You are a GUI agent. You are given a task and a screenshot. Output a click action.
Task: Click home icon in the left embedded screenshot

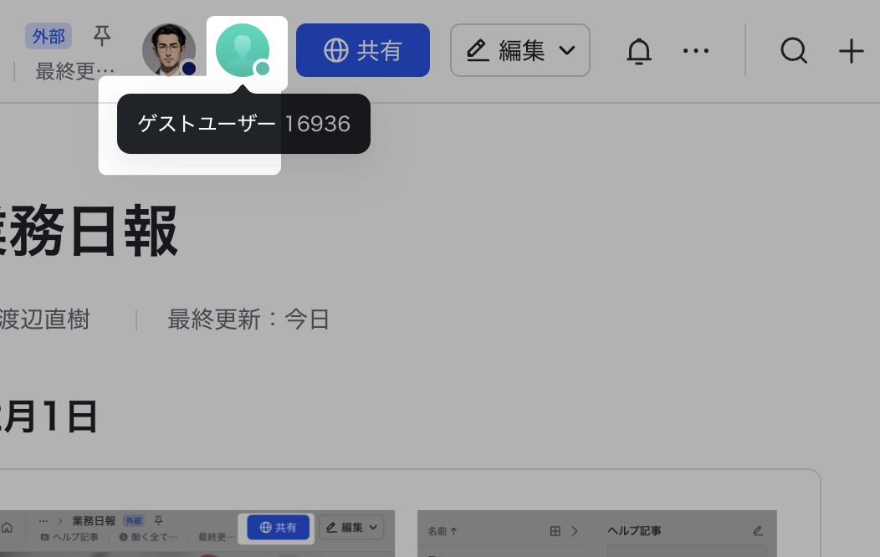pos(7,528)
